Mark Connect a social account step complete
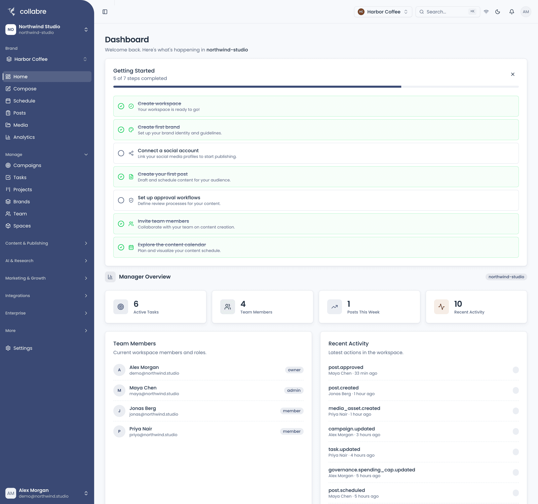Screen dimensions: 538x504 click(121, 153)
